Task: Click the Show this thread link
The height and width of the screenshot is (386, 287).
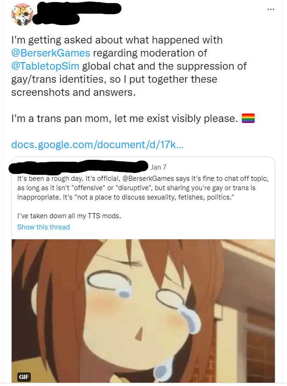Action: point(43,227)
